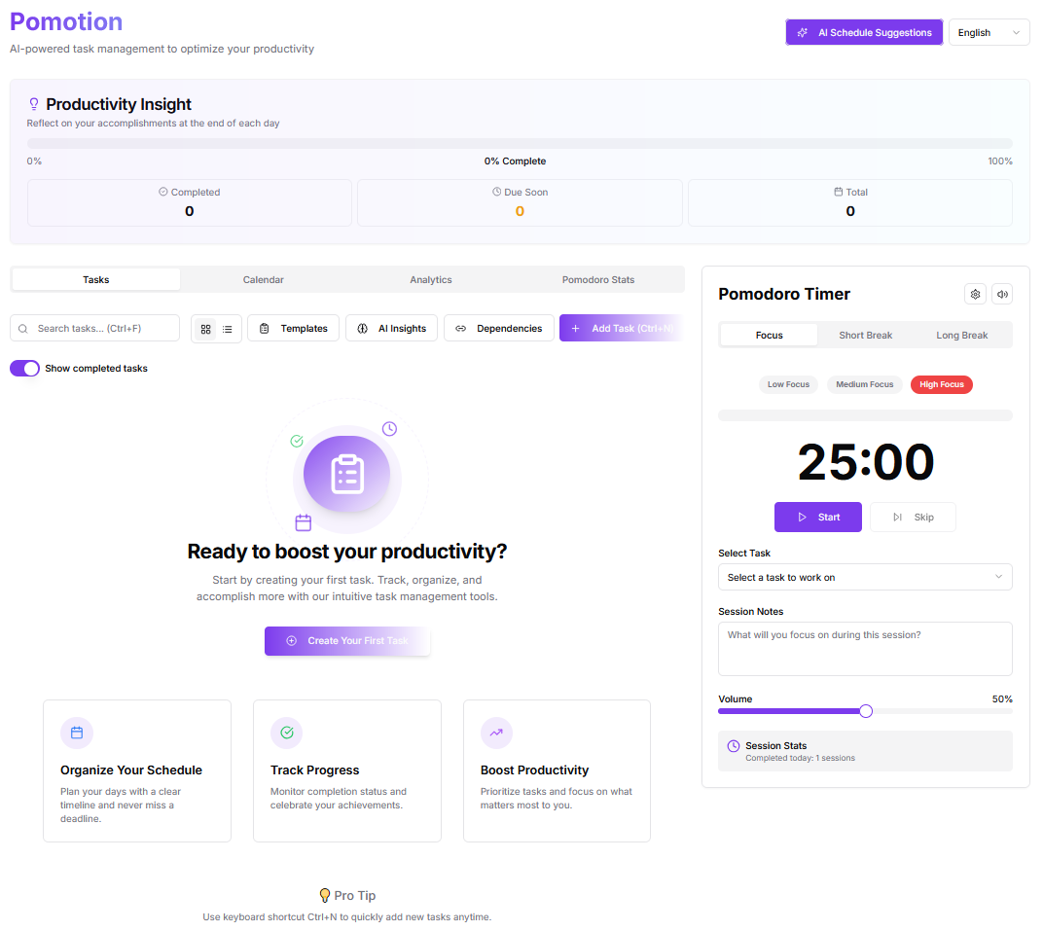
Task: Switch to list view layout
Action: pyautogui.click(x=228, y=329)
